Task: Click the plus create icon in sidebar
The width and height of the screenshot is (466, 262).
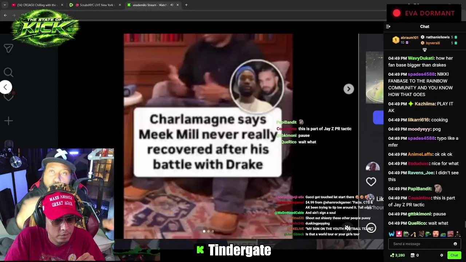Action: tap(8, 121)
